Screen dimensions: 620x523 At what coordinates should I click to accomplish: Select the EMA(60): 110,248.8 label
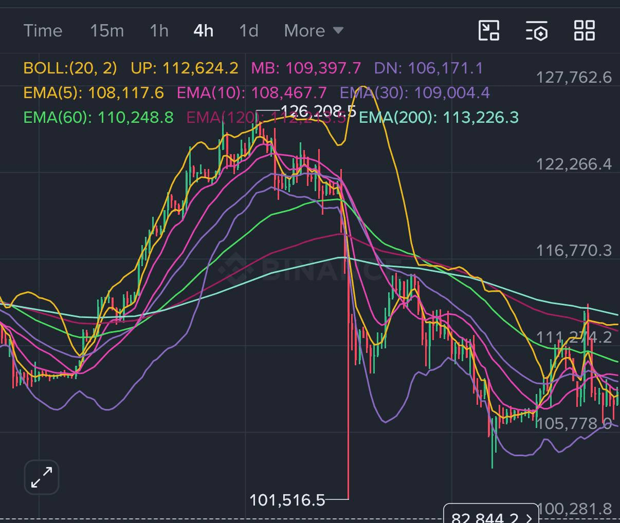[x=99, y=118]
